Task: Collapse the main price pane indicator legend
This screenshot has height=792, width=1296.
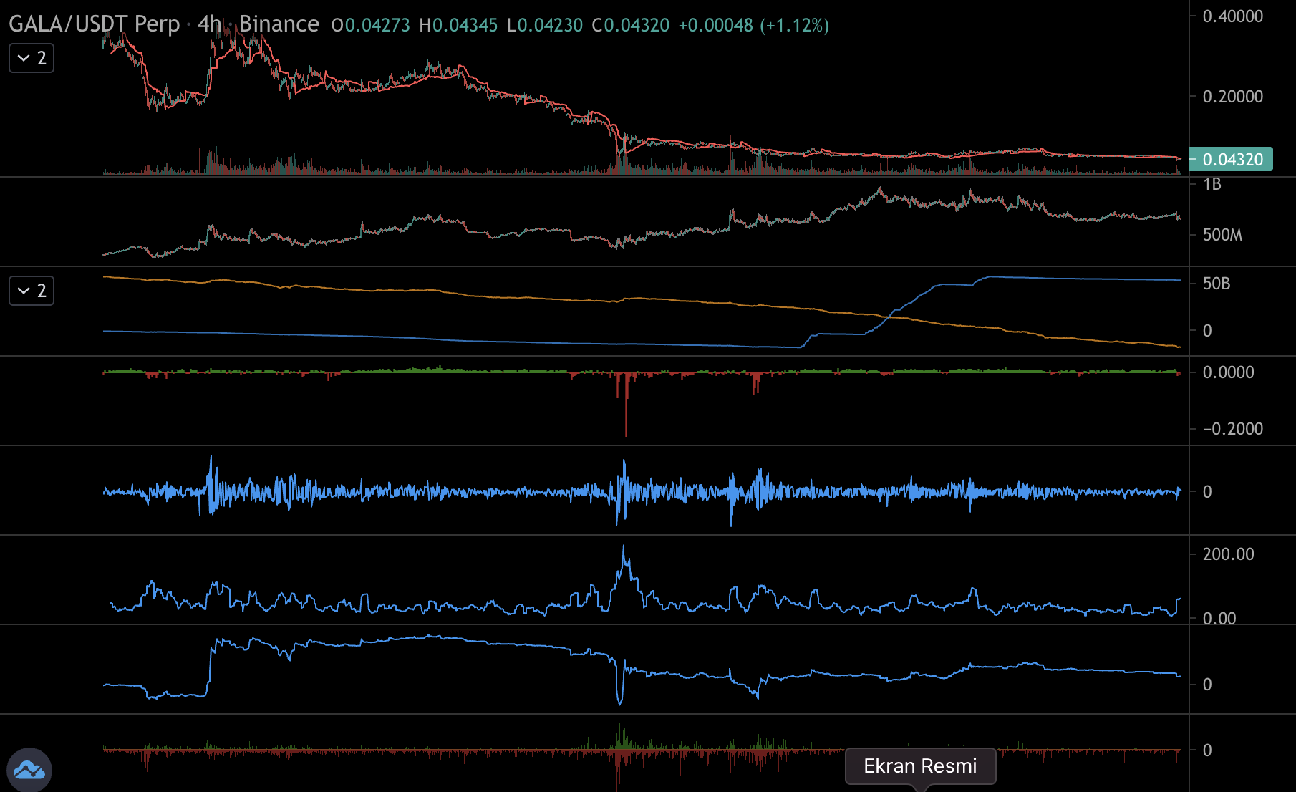Action: click(32, 58)
